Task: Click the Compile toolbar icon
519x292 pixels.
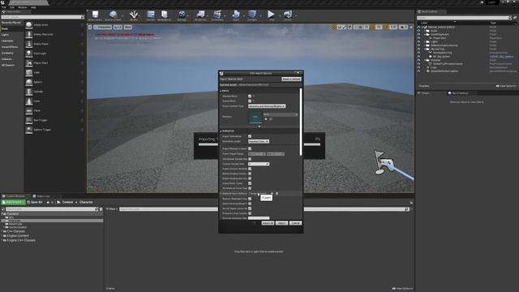Action: click(x=252, y=15)
